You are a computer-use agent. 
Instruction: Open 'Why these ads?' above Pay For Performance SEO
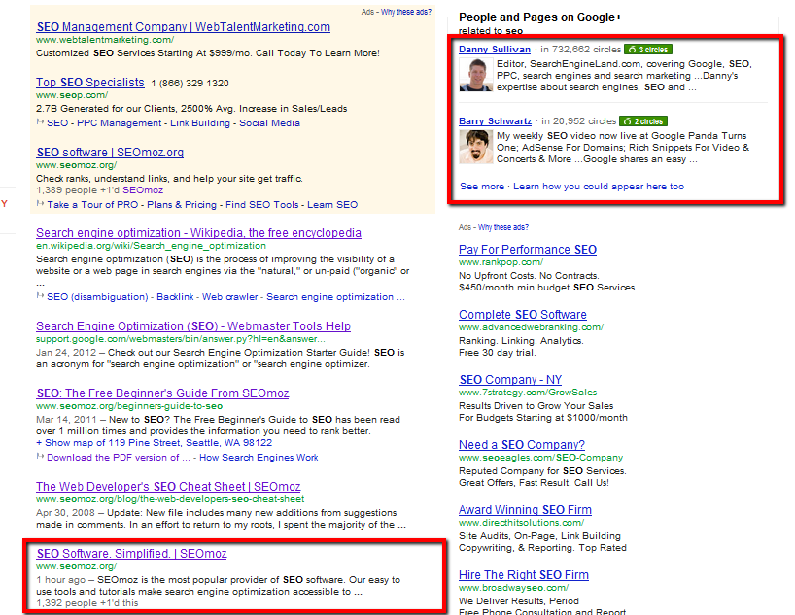tap(503, 227)
